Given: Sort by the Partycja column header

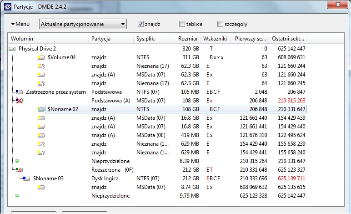Looking at the screenshot, I should coord(111,39).
